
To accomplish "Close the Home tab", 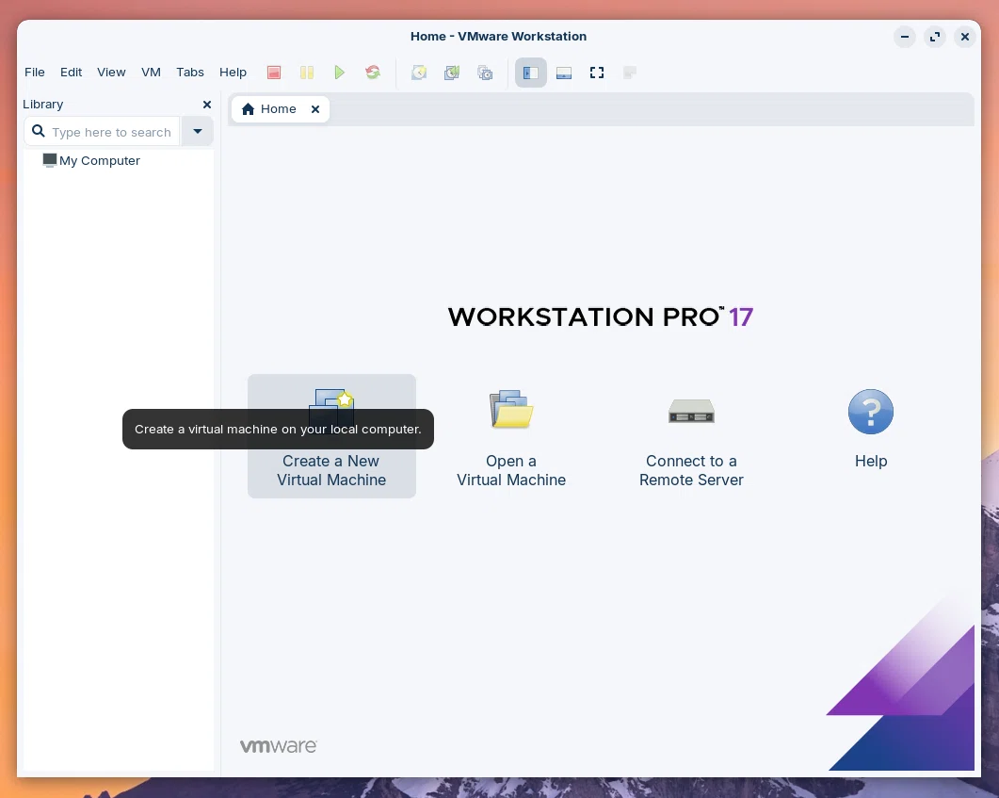I will tap(315, 109).
